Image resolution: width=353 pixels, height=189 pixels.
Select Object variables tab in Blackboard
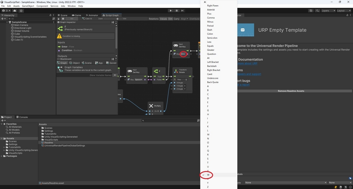coord(74,63)
